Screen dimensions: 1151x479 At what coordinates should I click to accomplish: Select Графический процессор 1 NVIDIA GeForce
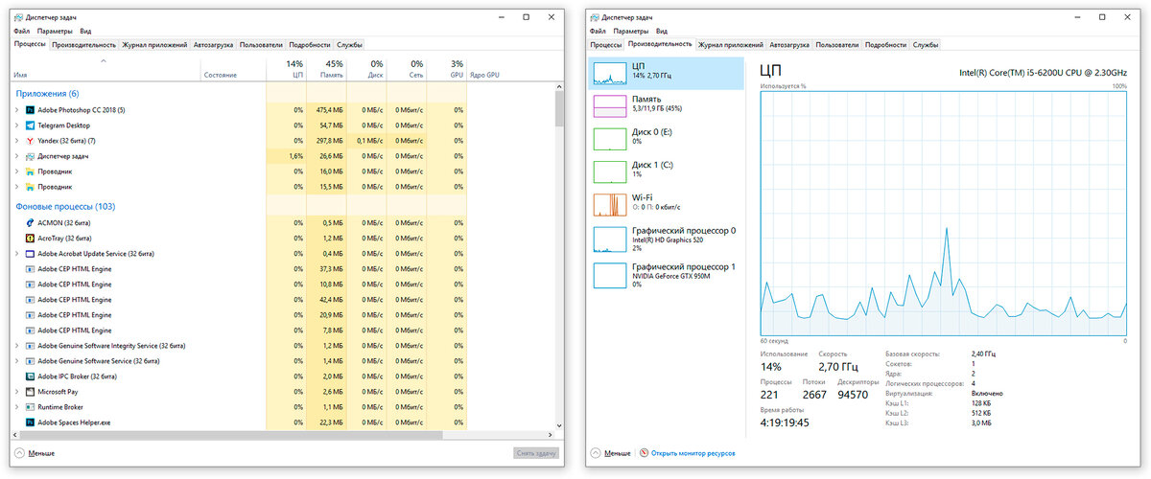tap(667, 275)
